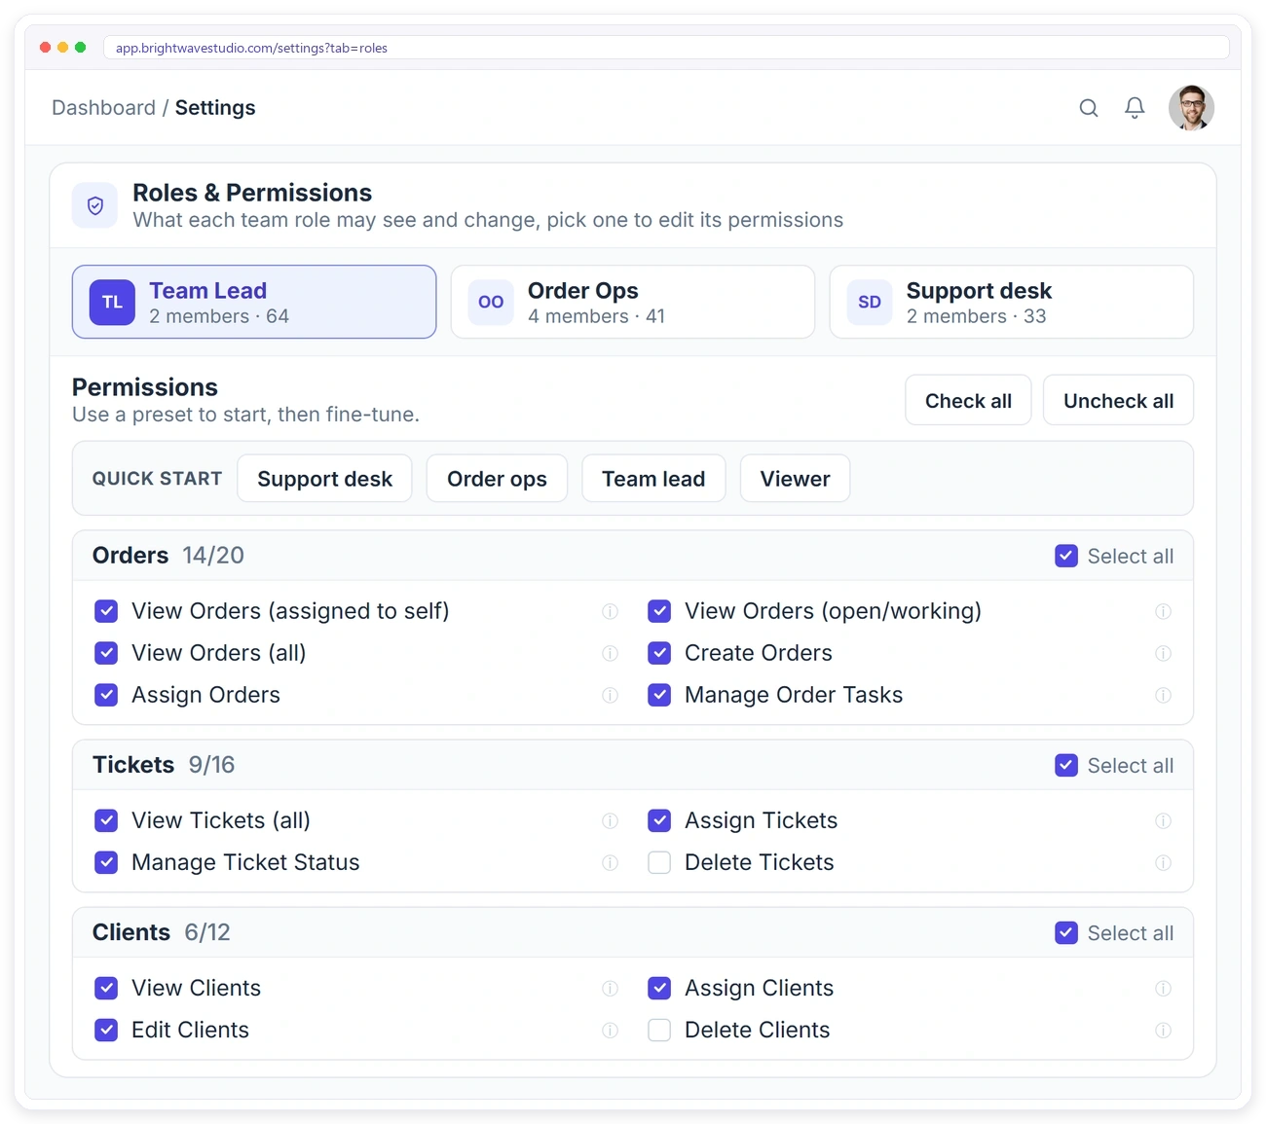The width and height of the screenshot is (1266, 1124).
Task: Show info for Assign Tickets
Action: pos(1163,820)
